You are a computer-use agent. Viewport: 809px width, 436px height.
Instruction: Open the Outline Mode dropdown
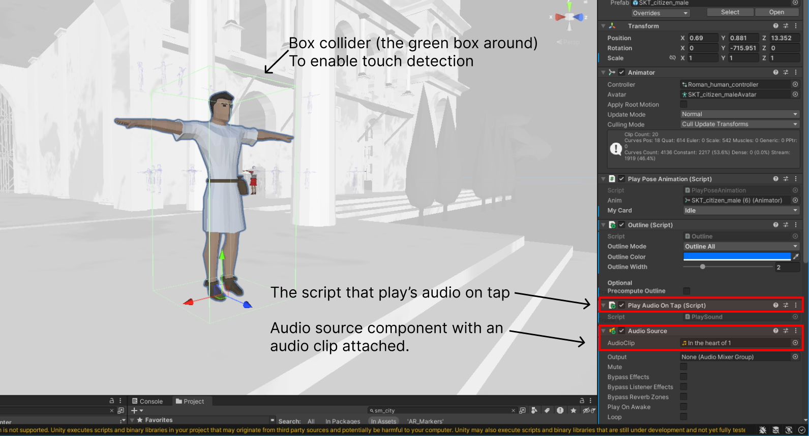(x=741, y=247)
